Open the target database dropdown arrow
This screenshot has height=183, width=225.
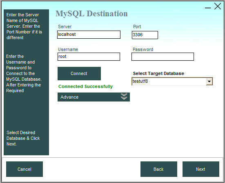pos(209,82)
